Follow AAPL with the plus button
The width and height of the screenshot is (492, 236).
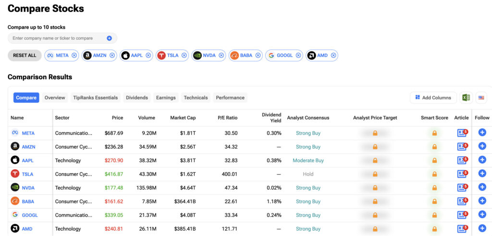pyautogui.click(x=482, y=160)
